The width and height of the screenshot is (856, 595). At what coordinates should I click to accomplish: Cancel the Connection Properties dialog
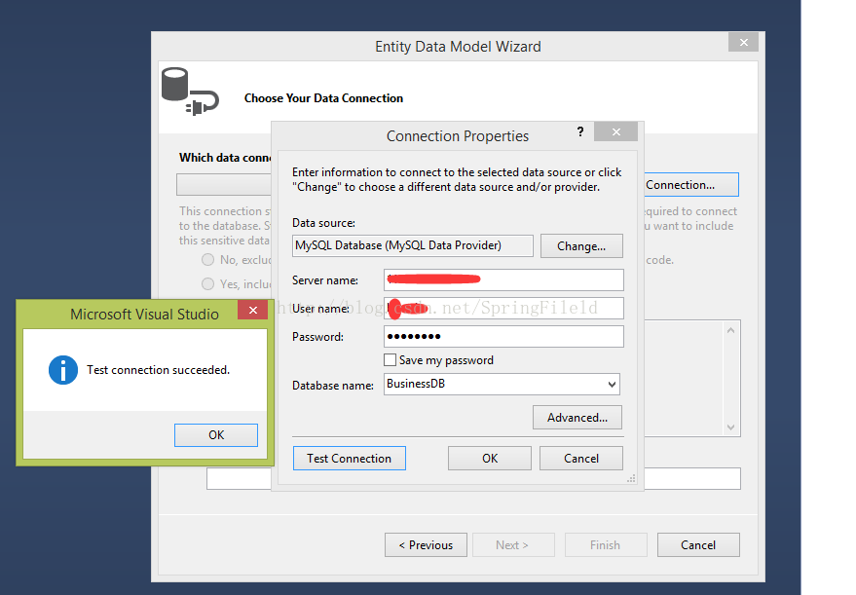click(580, 458)
